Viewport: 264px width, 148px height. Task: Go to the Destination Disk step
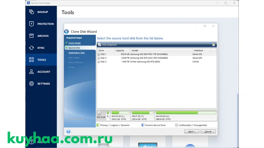coord(77,53)
